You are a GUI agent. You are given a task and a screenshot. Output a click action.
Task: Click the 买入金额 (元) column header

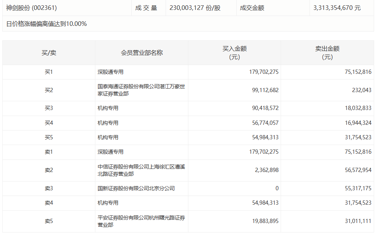tap(234, 53)
